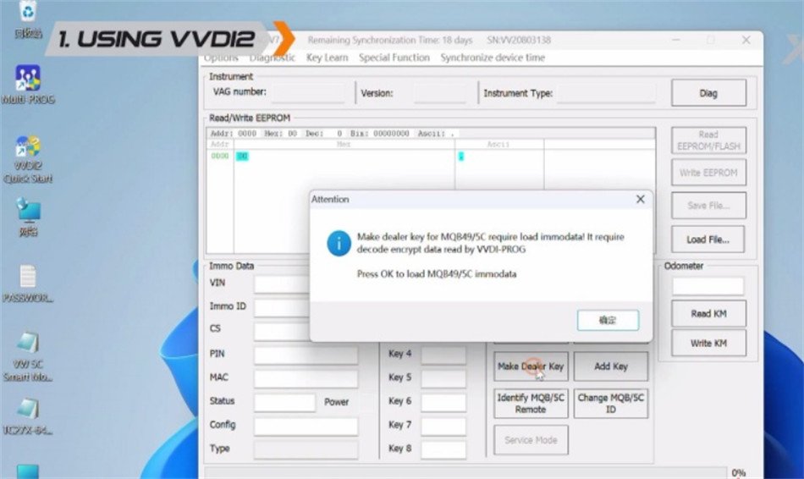This screenshot has height=479, width=804.
Task: Open the VVDI2 Quick Start shortcut
Action: [28, 151]
